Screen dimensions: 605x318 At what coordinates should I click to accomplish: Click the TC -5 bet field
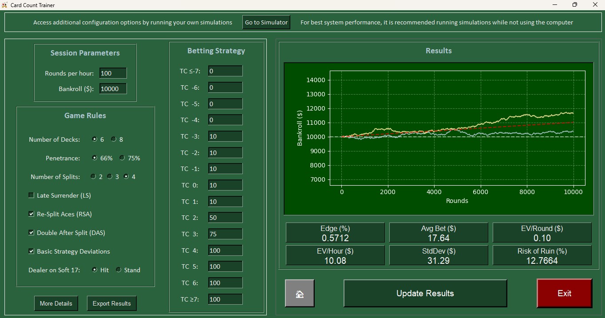[x=225, y=104]
